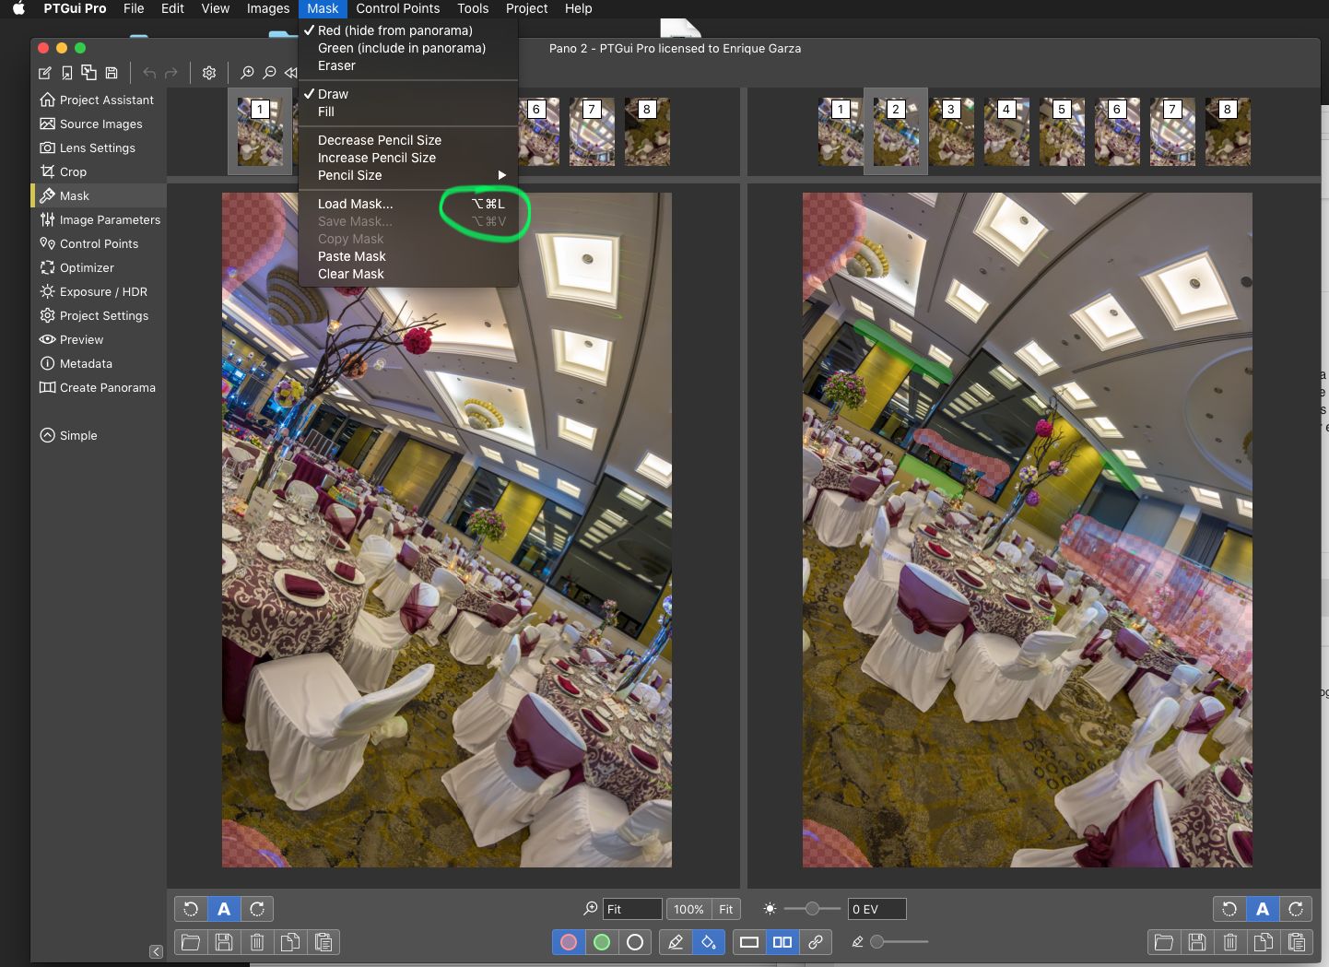Collapse the sidebar with bottom-left arrow
The width and height of the screenshot is (1329, 967).
(x=156, y=951)
